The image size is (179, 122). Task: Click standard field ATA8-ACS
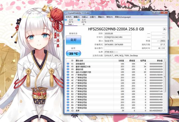135,52
